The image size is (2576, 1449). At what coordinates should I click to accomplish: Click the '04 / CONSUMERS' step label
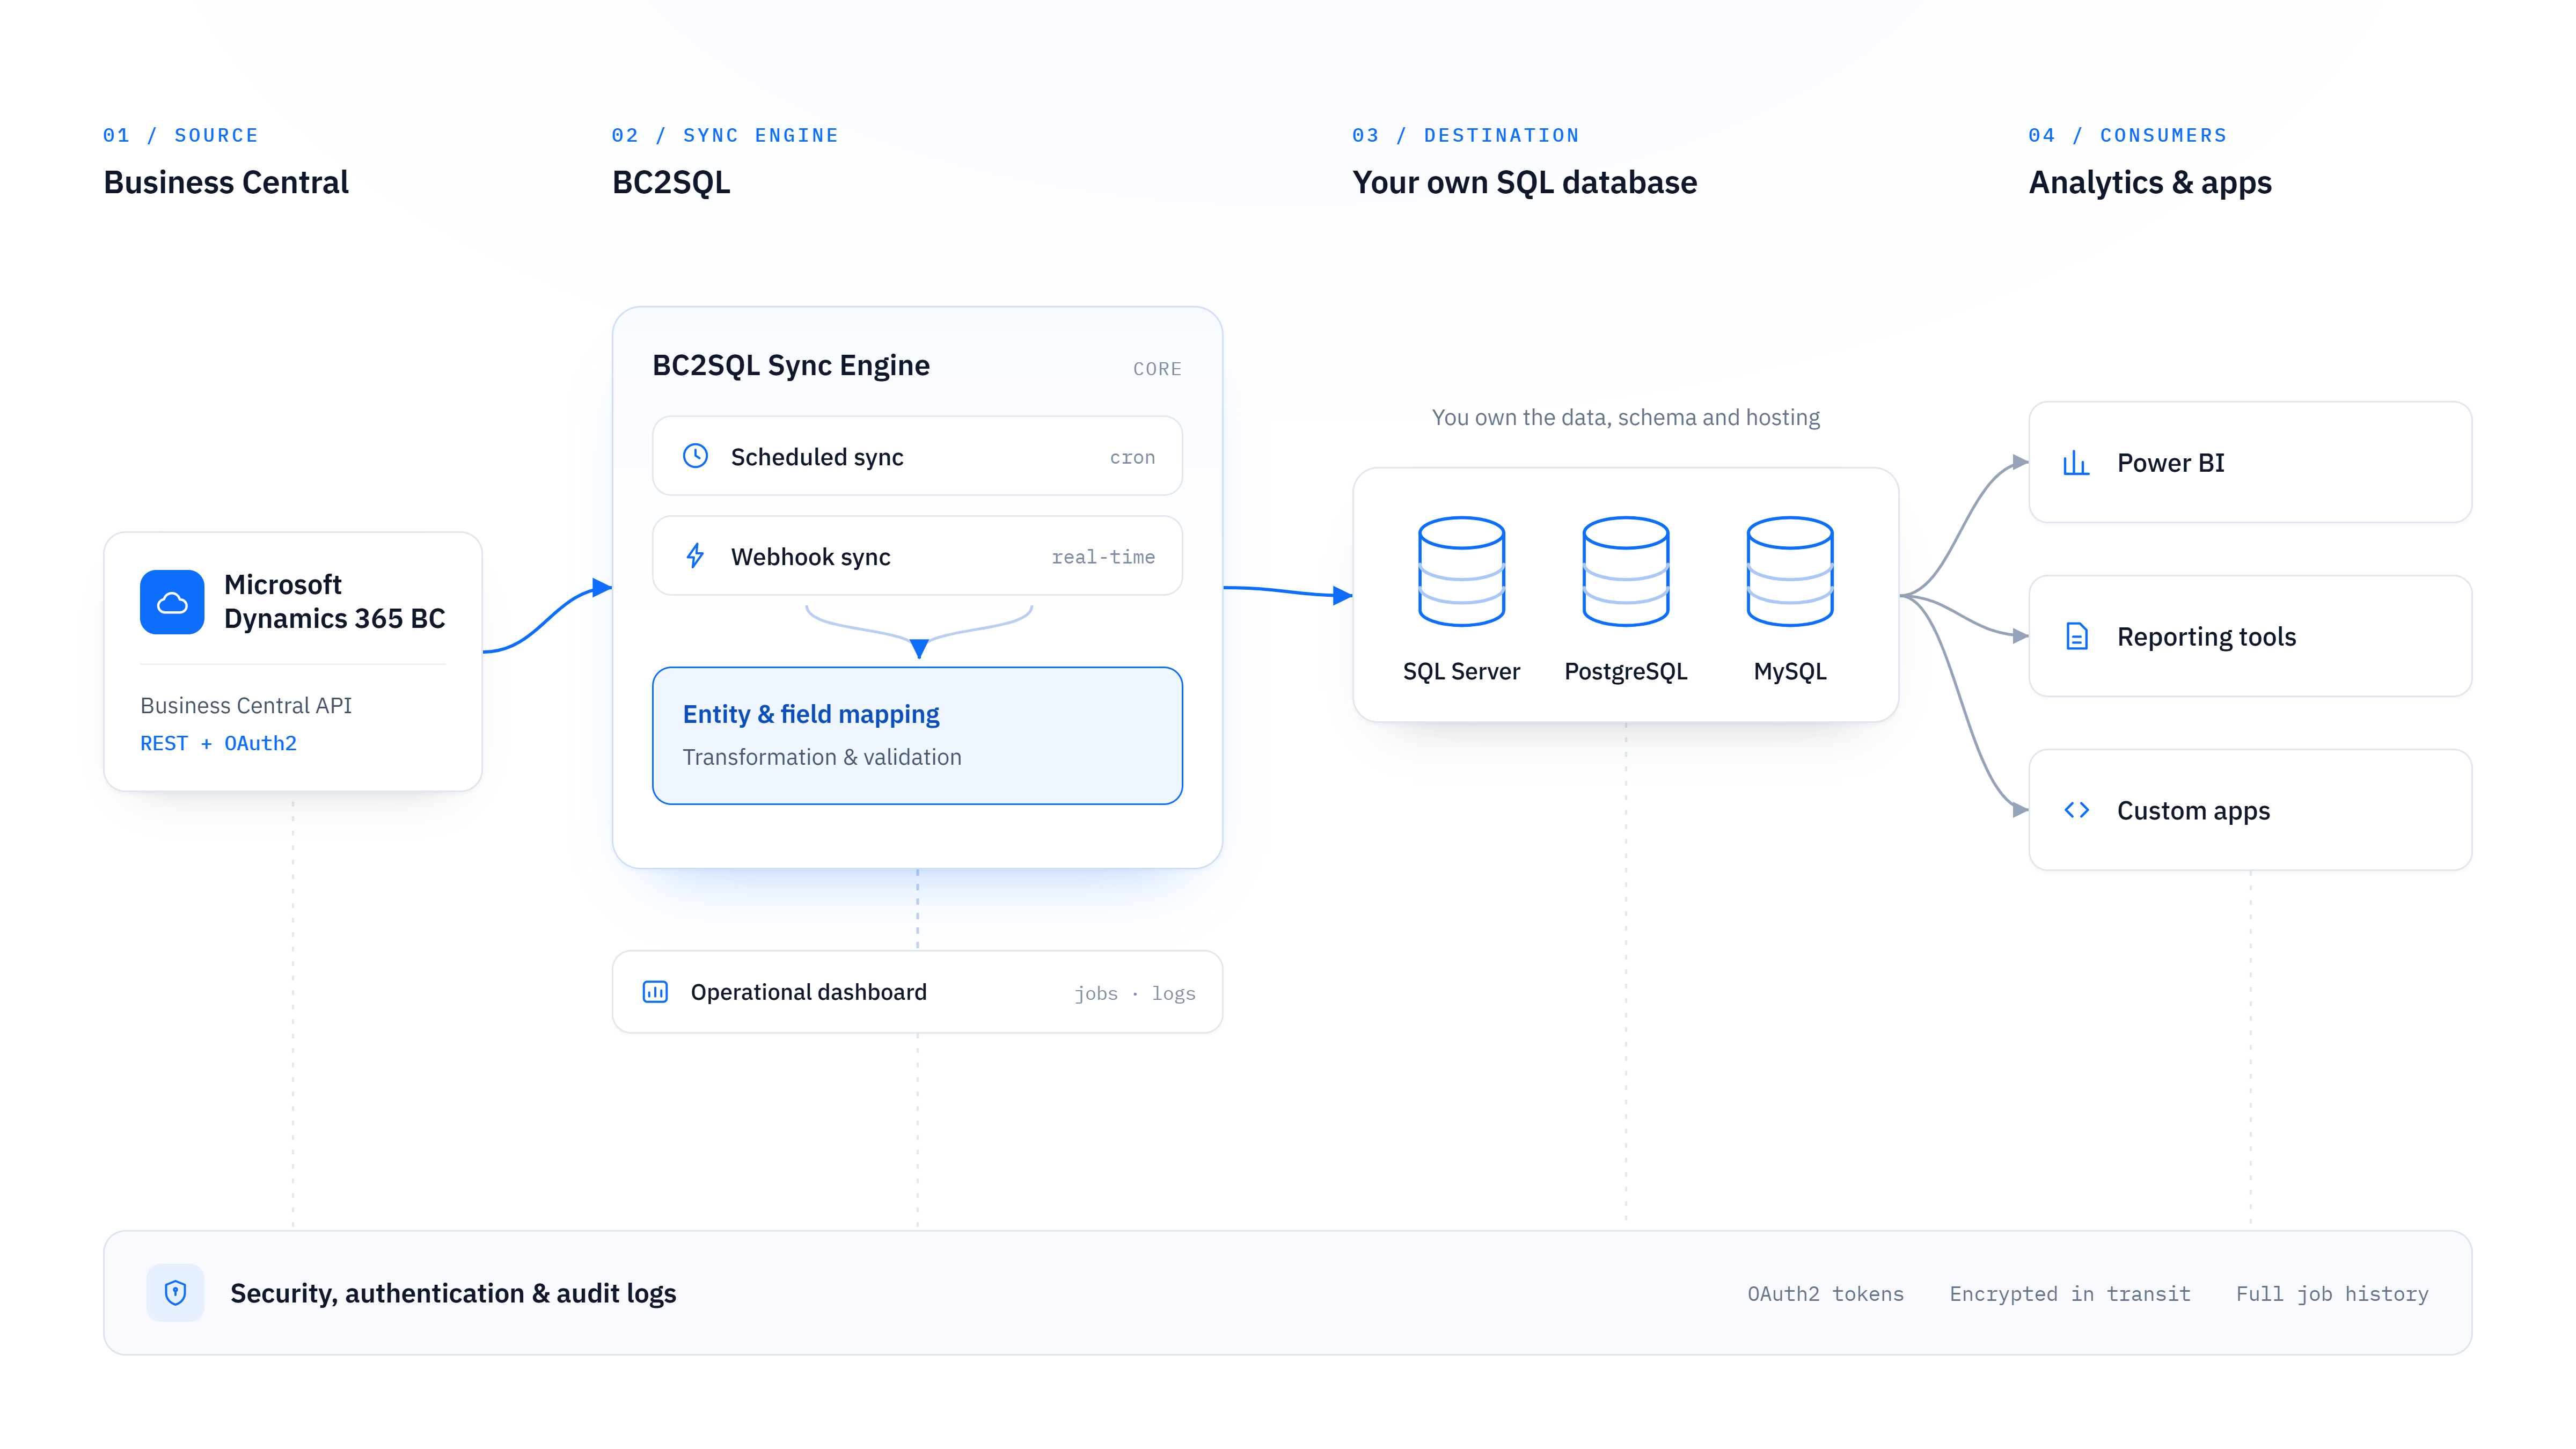click(2127, 136)
